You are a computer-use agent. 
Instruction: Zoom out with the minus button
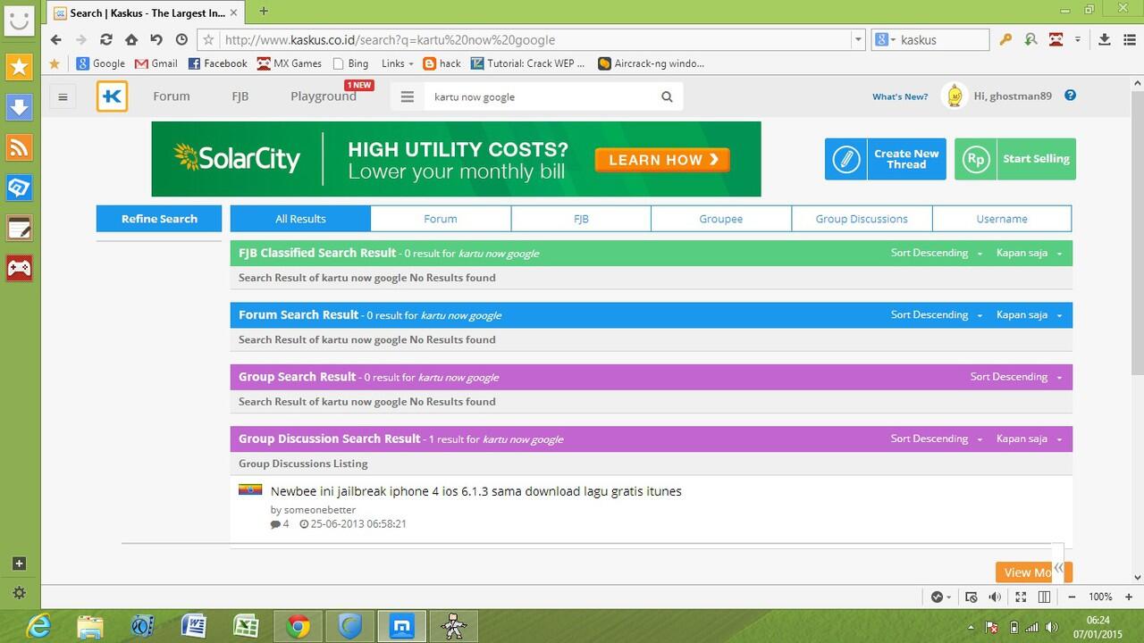pos(1072,597)
